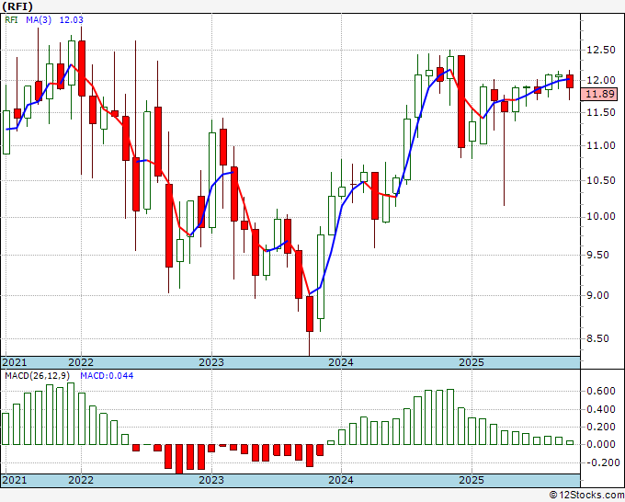The height and width of the screenshot is (502, 625).
Task: Click the deepest red MACD bar in 2022
Action: pos(179,459)
